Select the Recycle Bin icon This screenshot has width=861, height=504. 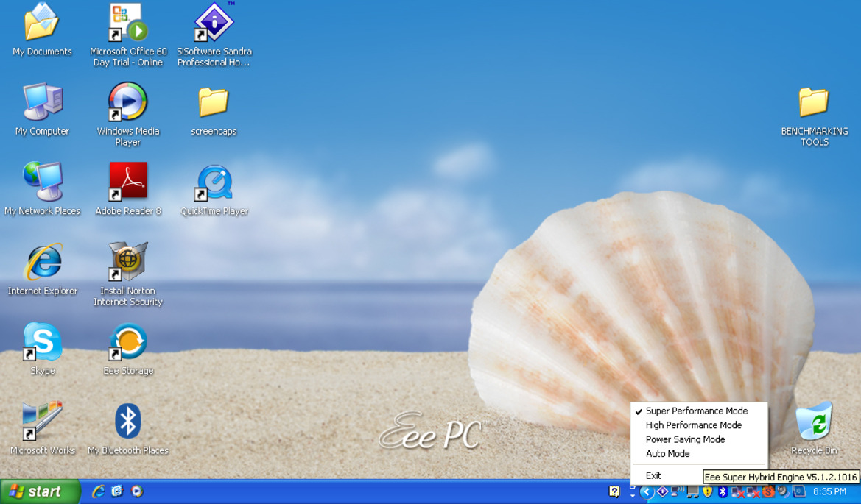click(x=815, y=428)
